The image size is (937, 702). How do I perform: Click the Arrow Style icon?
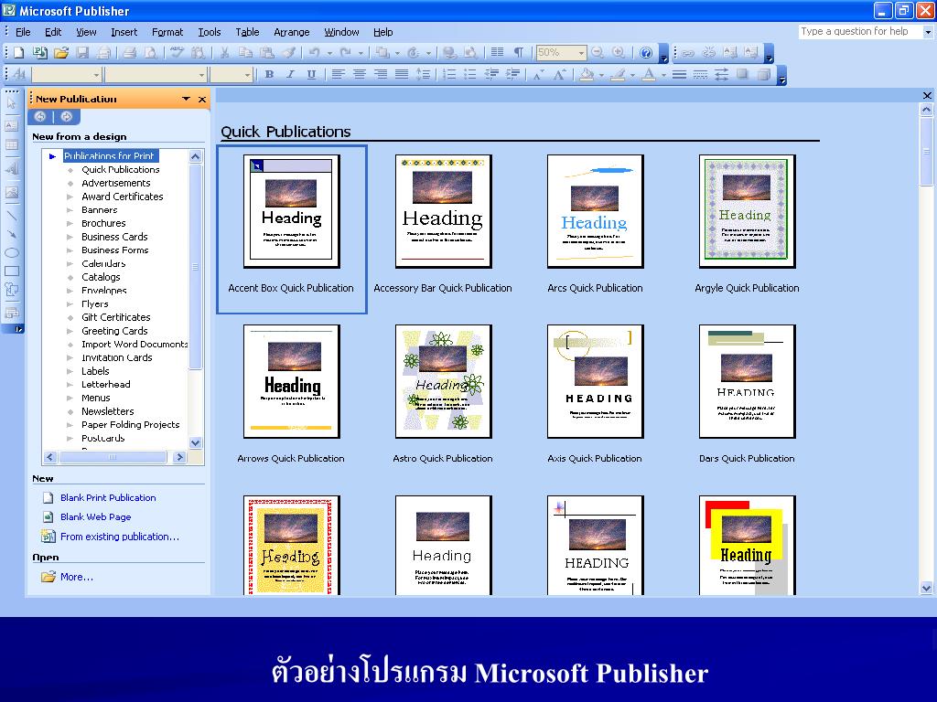tap(721, 75)
